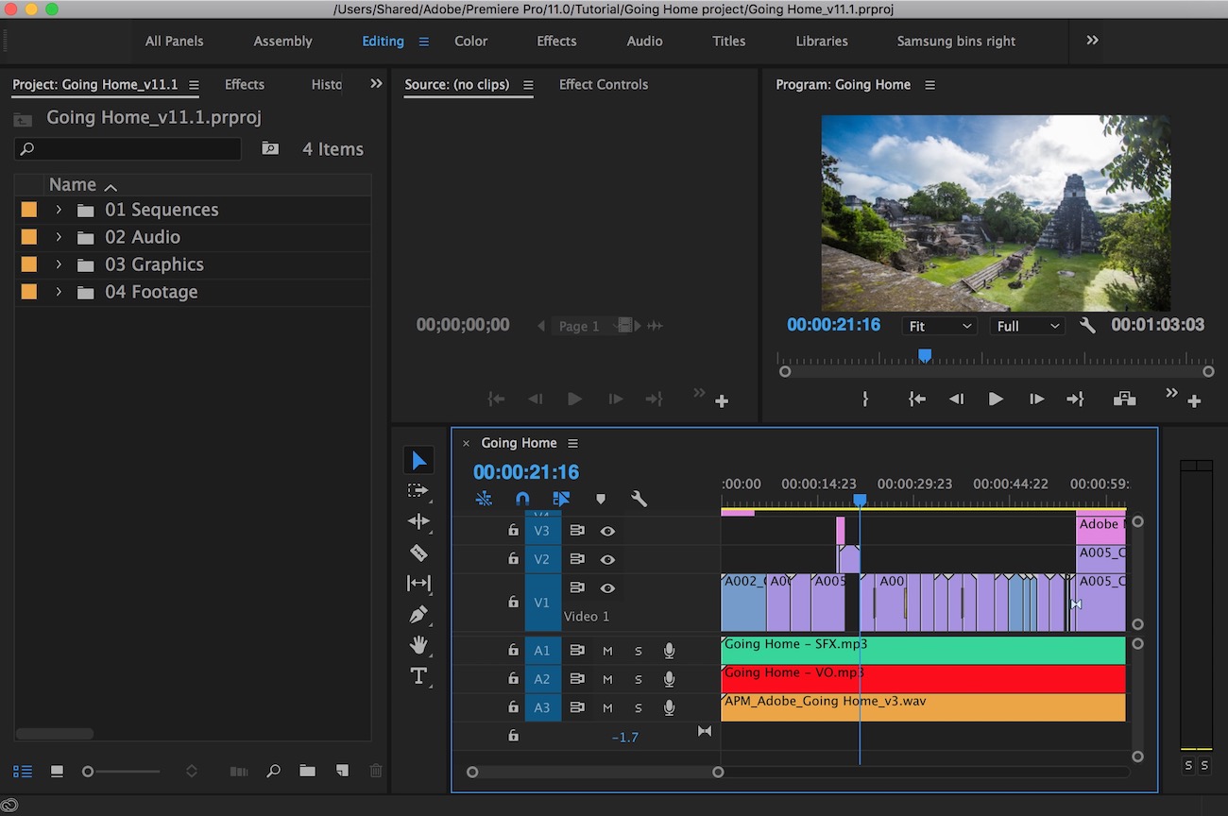Open the Fit zoom level dropdown

(x=938, y=325)
